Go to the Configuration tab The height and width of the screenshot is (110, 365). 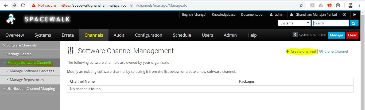[x=148, y=35]
